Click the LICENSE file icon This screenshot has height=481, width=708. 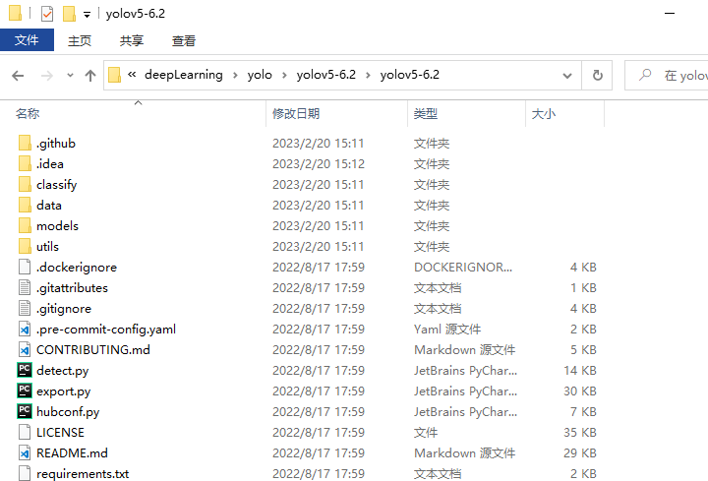tap(25, 432)
